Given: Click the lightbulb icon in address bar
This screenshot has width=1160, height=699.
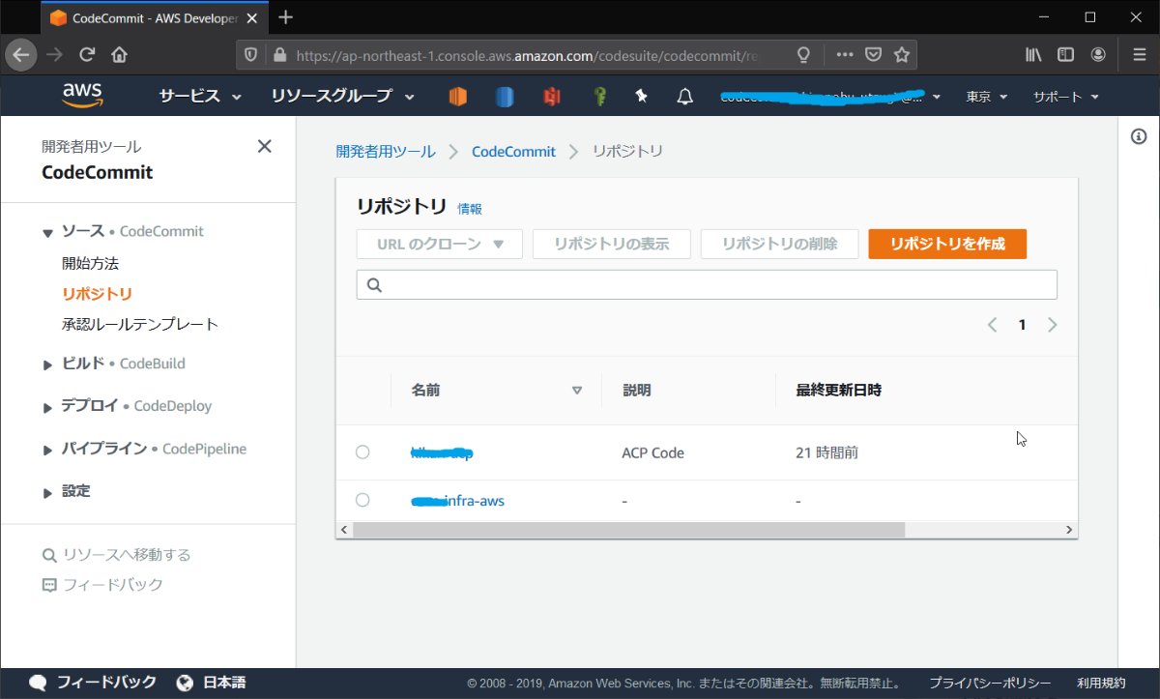Looking at the screenshot, I should tap(802, 55).
